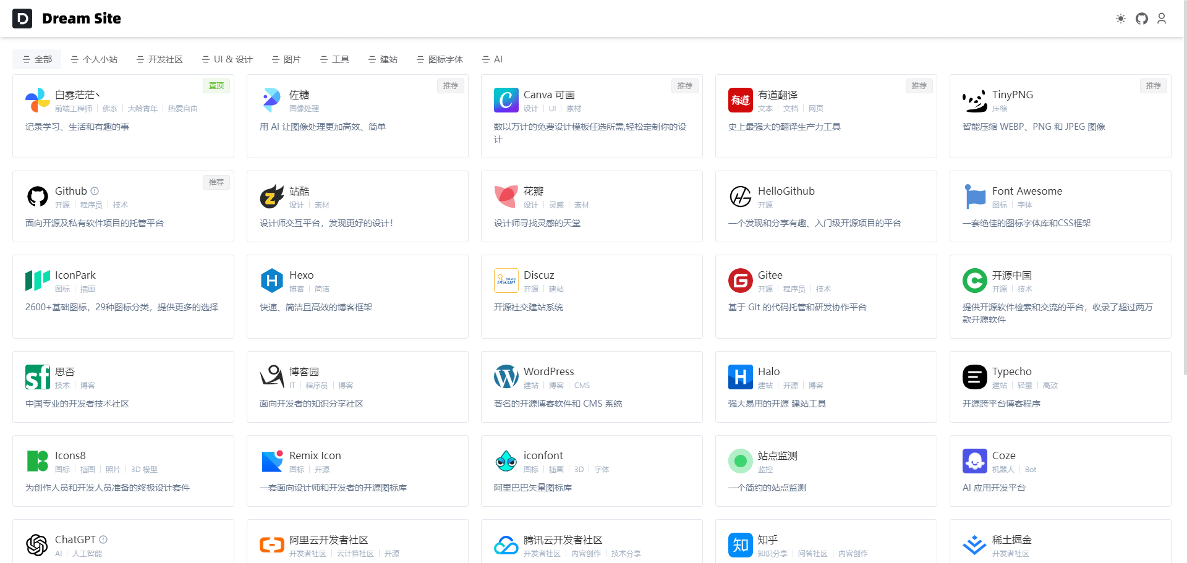Select the 图片 category tab
The height and width of the screenshot is (563, 1187).
pos(286,59)
